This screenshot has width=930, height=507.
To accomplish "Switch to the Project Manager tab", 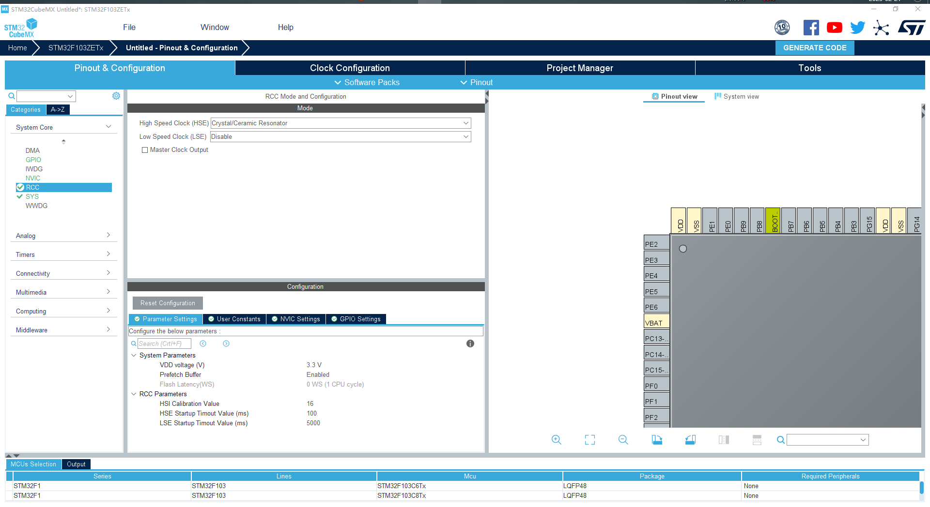I will click(580, 68).
